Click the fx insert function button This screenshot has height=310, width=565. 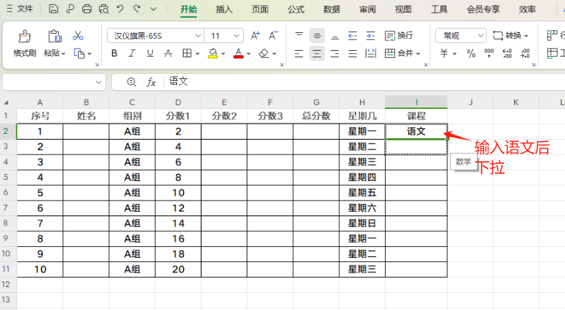[151, 82]
